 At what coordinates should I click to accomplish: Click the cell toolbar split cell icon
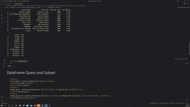pyautogui.click(x=182, y=59)
